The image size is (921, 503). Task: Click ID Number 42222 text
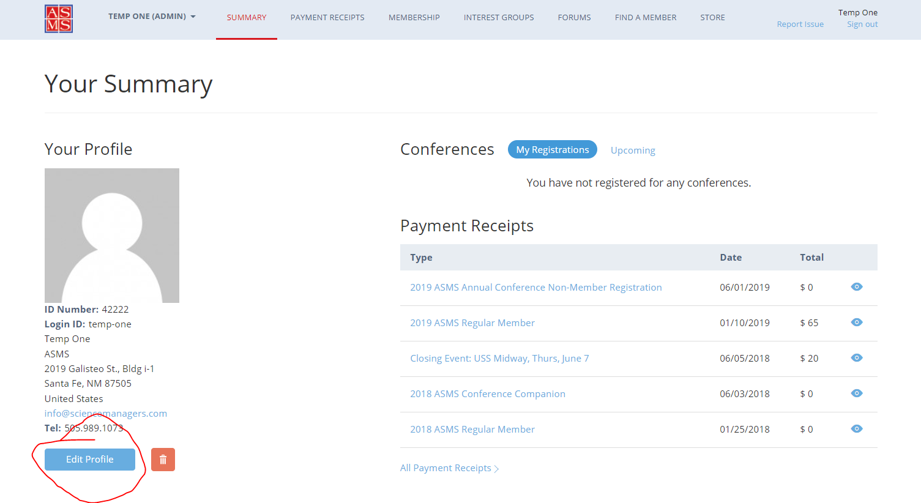point(87,310)
